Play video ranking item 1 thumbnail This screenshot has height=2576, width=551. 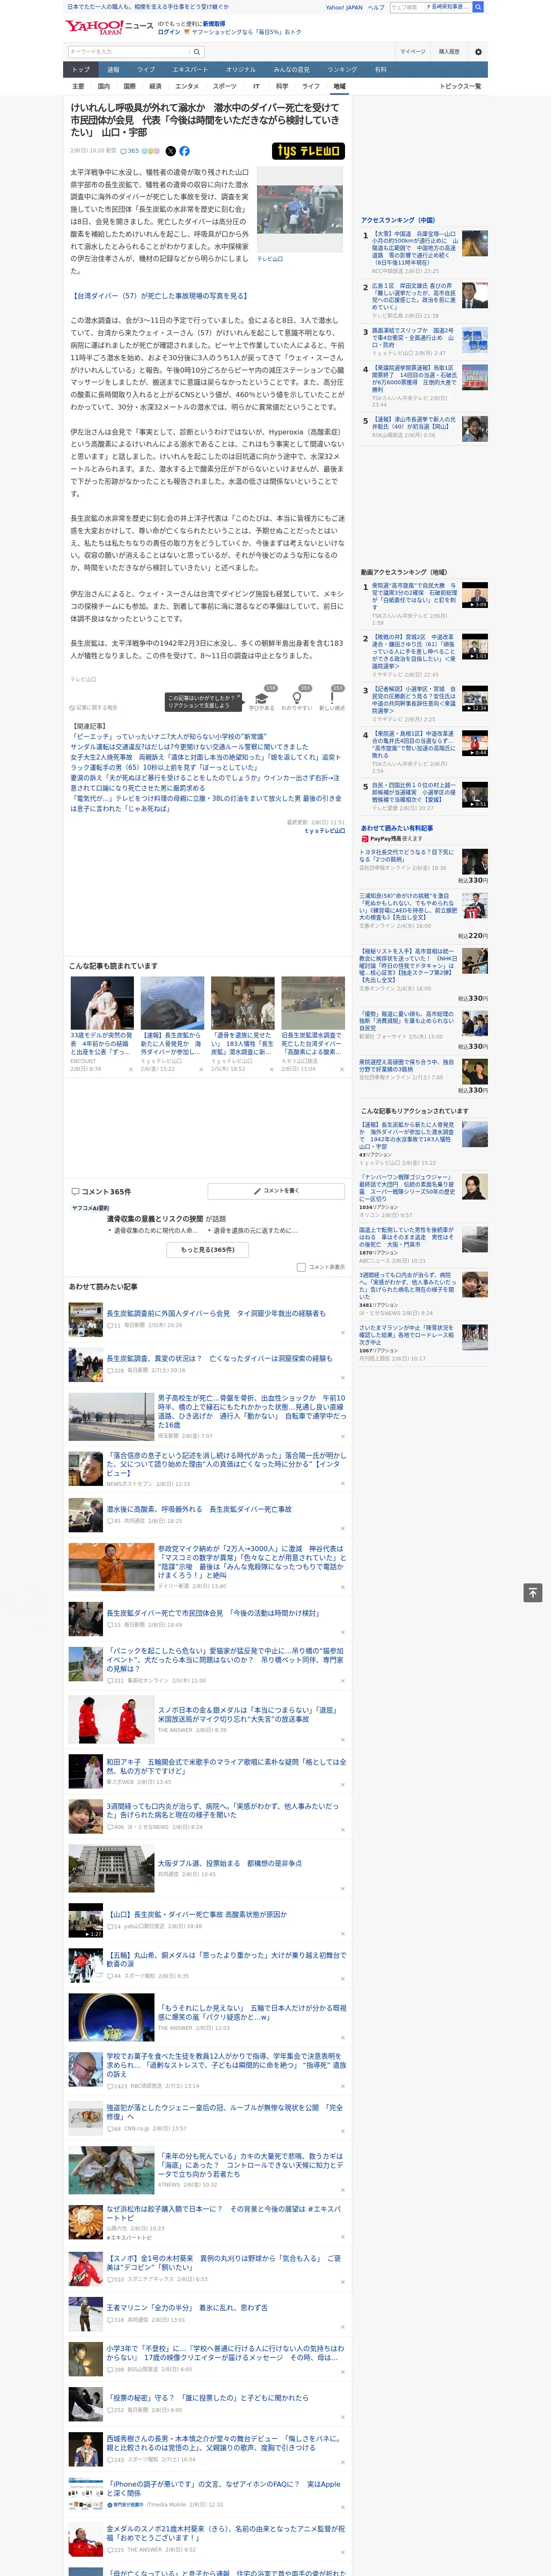click(475, 595)
